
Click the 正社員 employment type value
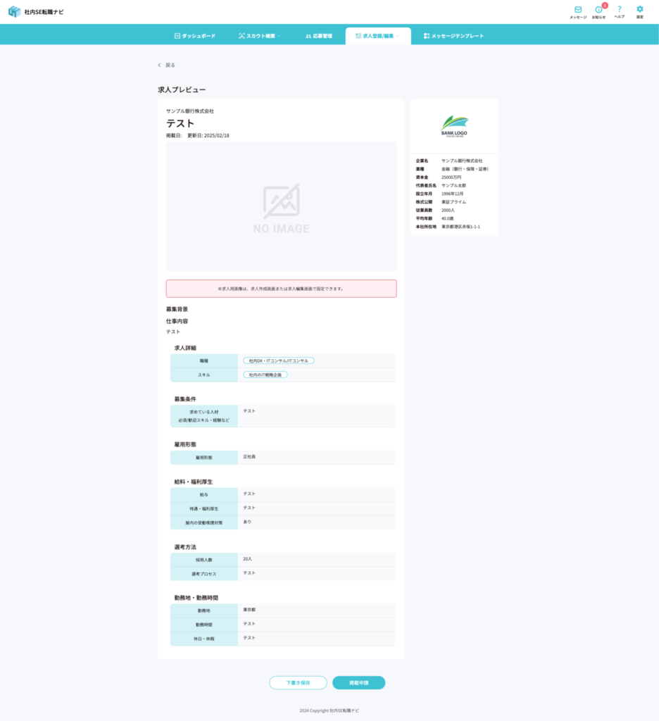point(249,457)
